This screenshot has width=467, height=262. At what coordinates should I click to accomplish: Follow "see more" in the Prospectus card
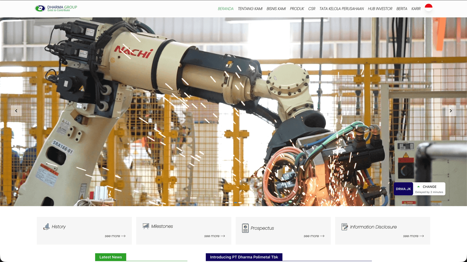click(x=314, y=236)
